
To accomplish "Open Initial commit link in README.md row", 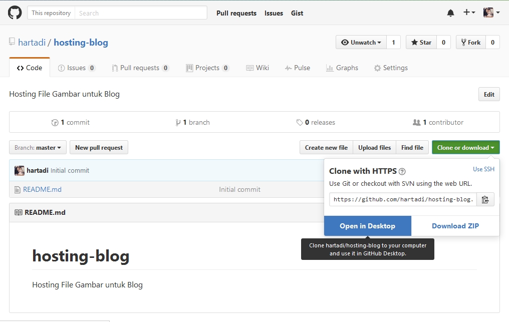I will tap(239, 190).
